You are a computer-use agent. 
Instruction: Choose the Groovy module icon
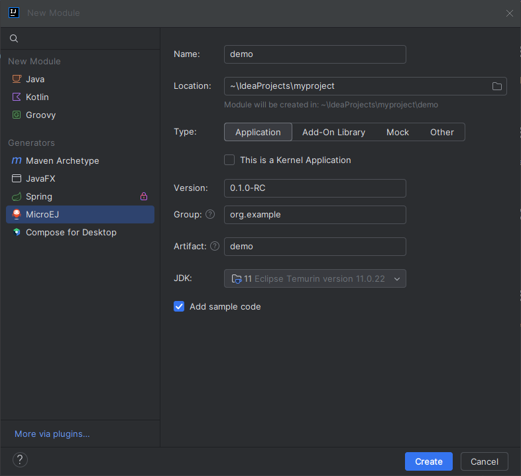tap(17, 115)
